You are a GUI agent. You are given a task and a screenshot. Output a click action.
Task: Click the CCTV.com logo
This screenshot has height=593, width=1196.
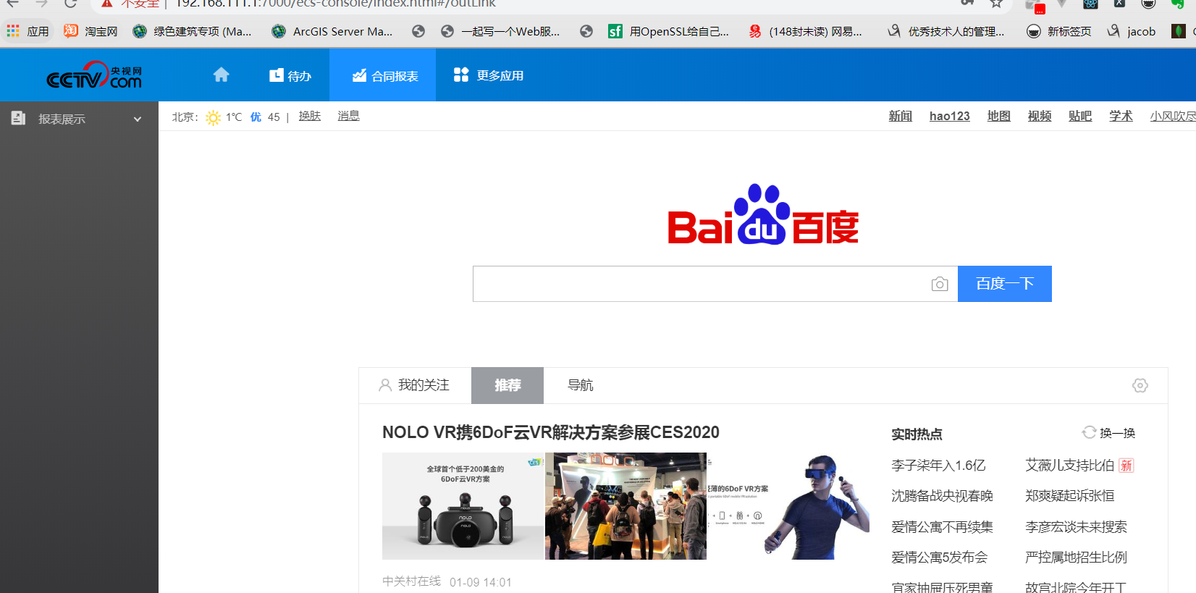(x=94, y=75)
